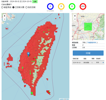Zoom out on the main Taiwan map
The height and width of the screenshot is (100, 106).
click(x=5, y=19)
